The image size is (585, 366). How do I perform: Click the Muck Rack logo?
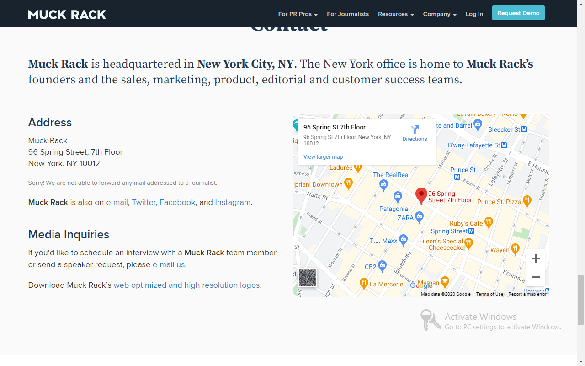(x=67, y=15)
